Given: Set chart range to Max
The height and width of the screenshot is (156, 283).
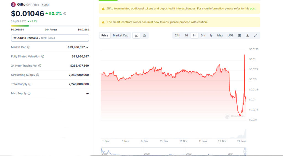Looking at the screenshot, I should pyautogui.click(x=220, y=35).
